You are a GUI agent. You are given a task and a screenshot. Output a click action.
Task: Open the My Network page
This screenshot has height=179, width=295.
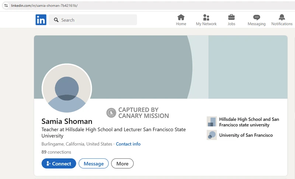coord(206,20)
